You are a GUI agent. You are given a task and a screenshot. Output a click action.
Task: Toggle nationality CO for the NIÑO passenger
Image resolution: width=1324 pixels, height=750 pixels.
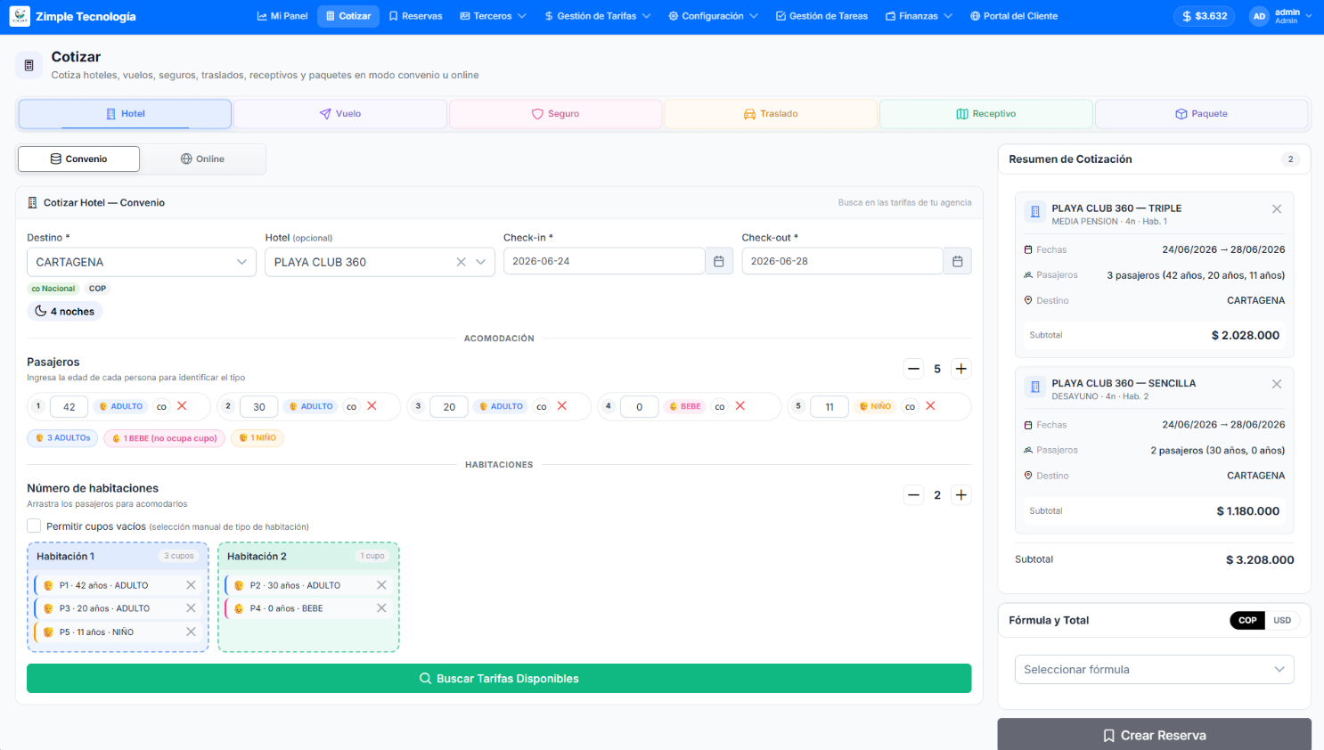(x=910, y=406)
